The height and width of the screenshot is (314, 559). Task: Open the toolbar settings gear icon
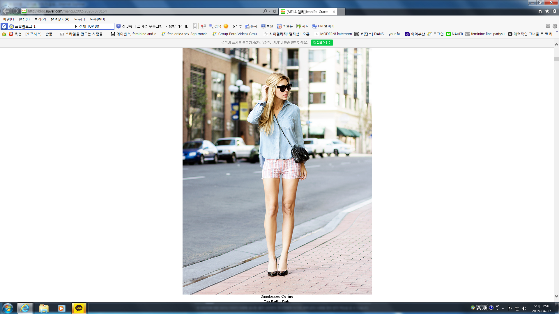(x=555, y=26)
